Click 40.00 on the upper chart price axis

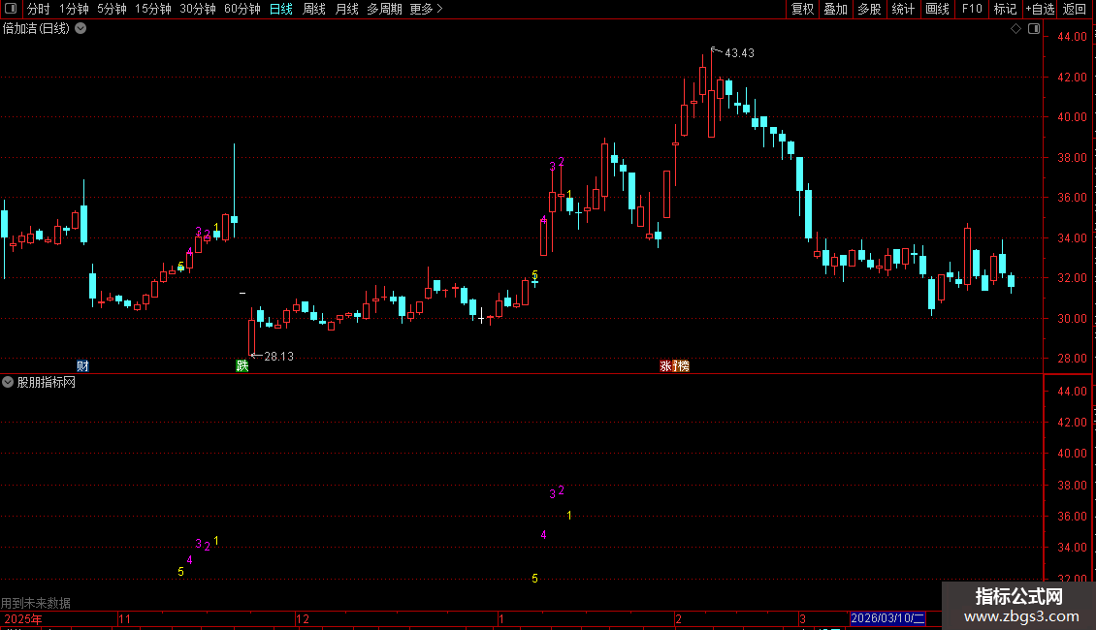pyautogui.click(x=1072, y=117)
